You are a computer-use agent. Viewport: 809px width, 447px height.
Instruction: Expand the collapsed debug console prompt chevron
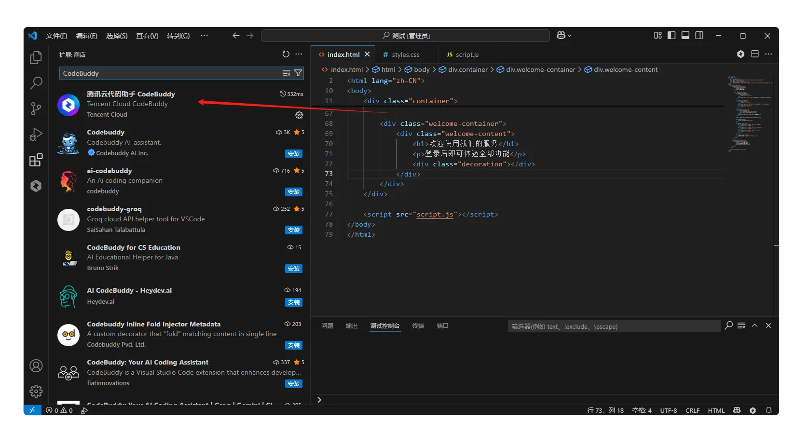click(319, 400)
